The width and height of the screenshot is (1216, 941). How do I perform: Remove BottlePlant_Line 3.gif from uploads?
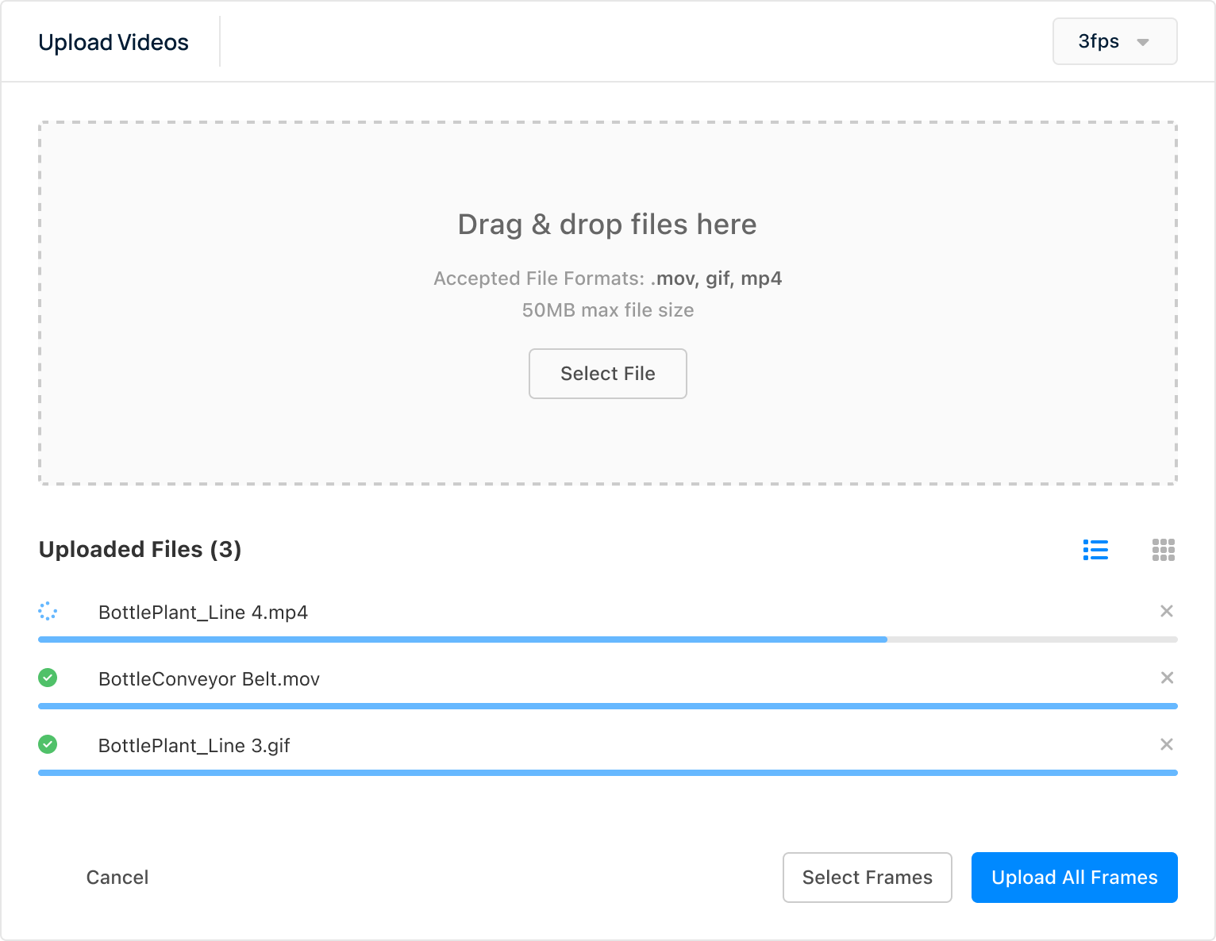click(x=1167, y=744)
